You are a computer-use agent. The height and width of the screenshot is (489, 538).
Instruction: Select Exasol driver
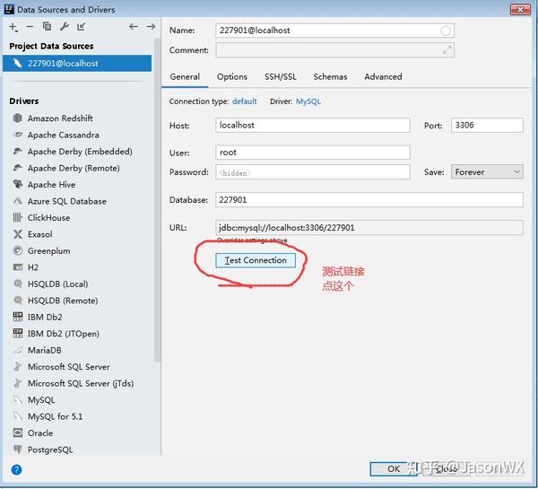(39, 234)
